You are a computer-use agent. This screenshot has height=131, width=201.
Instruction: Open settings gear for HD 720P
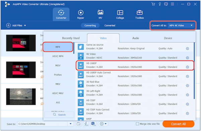point(187,104)
